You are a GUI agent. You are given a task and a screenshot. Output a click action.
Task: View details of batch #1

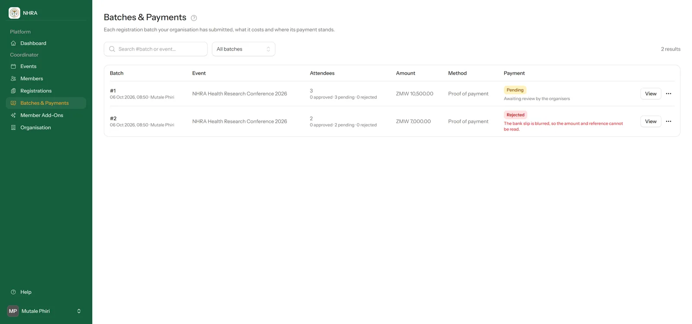pos(650,94)
